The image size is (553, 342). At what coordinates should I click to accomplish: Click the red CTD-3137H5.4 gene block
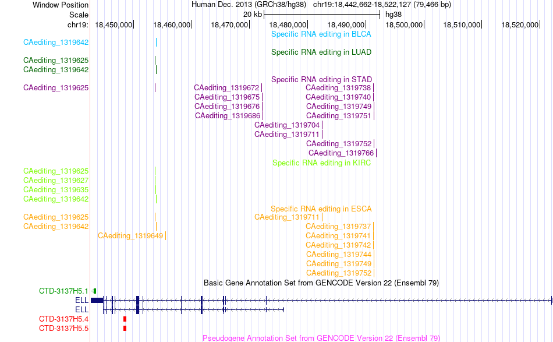[x=125, y=319]
